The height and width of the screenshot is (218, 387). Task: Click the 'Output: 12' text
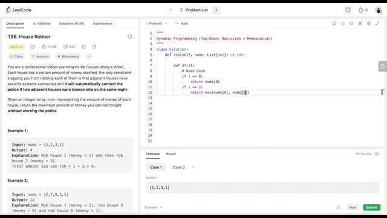(23, 200)
